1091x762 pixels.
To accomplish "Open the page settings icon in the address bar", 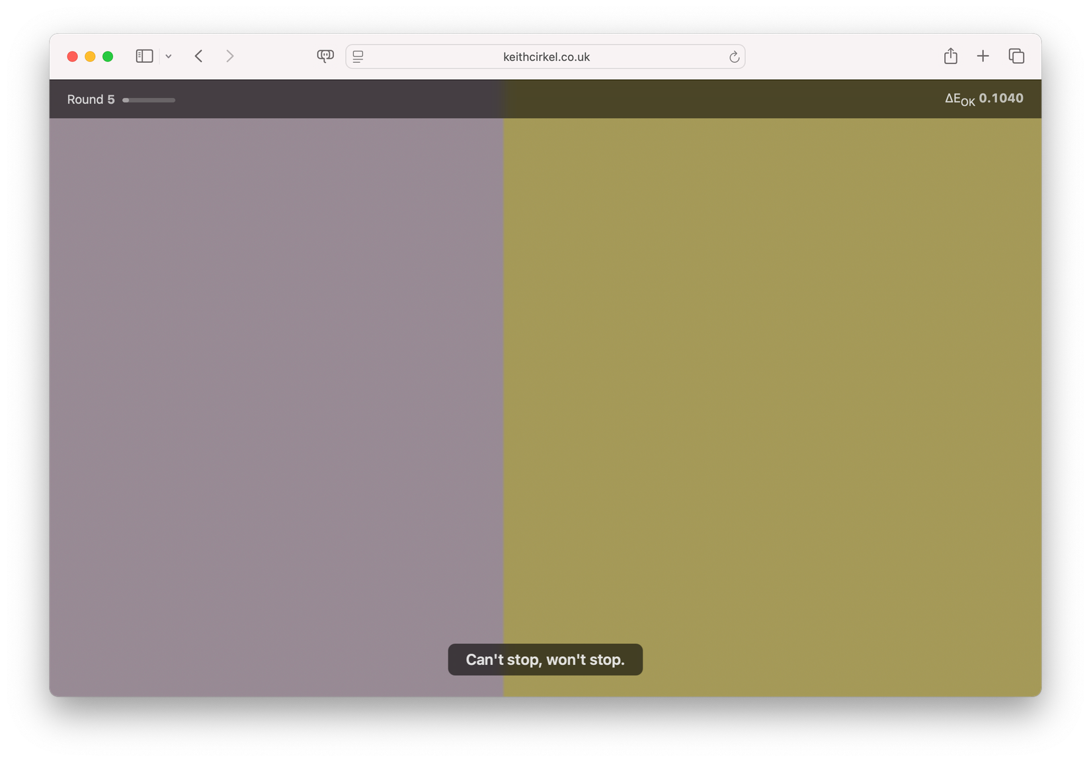I will click(357, 56).
